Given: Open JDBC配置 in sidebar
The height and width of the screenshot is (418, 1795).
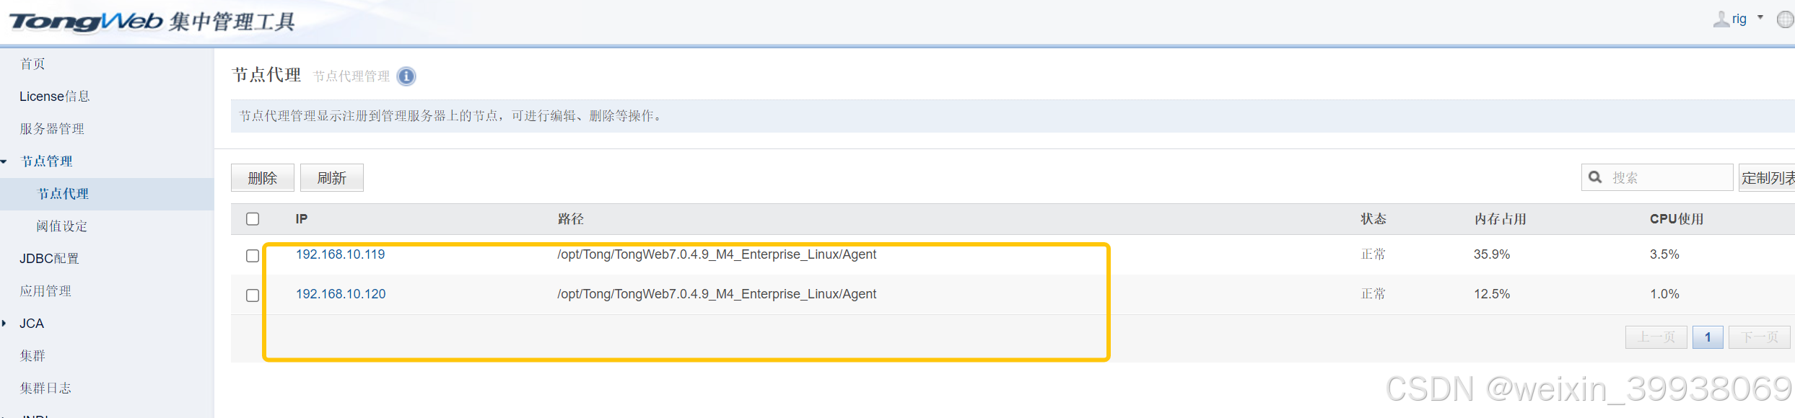Looking at the screenshot, I should (49, 259).
